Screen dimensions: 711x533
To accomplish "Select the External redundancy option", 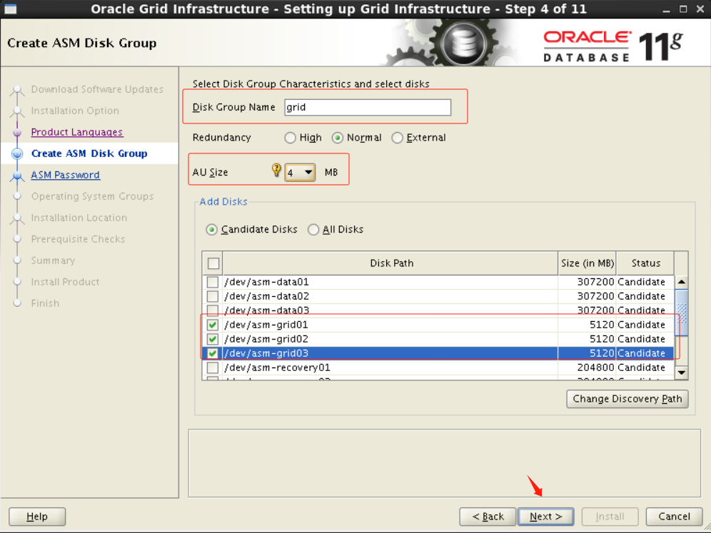I will tap(397, 138).
